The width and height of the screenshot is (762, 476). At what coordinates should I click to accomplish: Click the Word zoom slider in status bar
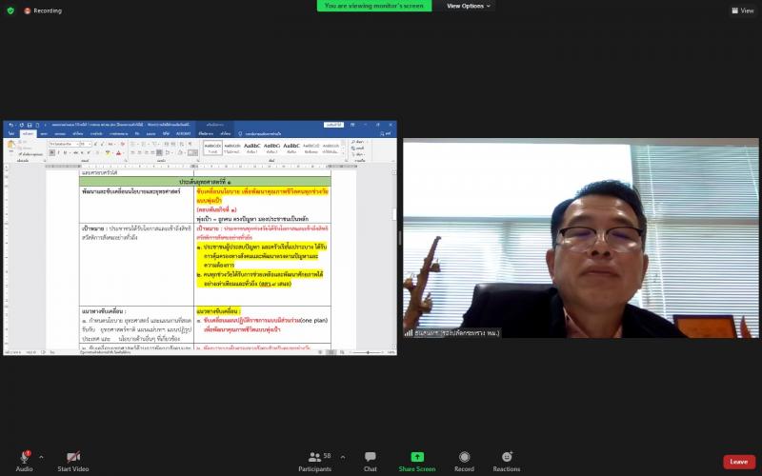click(368, 352)
